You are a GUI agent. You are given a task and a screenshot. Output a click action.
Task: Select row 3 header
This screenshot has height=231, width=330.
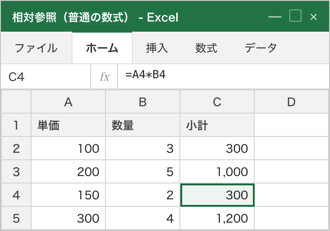16,171
